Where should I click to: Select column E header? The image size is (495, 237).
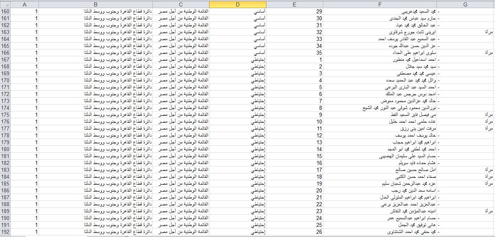[x=294, y=4]
